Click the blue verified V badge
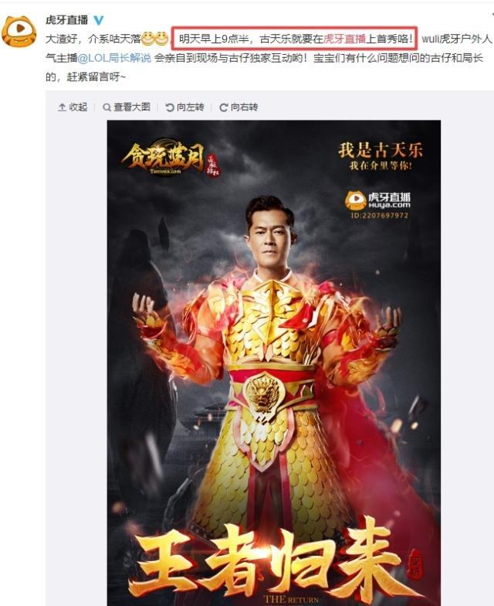The width and height of the screenshot is (494, 606). [99, 20]
